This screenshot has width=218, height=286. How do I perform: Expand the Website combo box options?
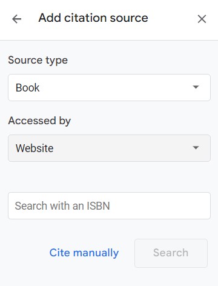pyautogui.click(x=109, y=148)
